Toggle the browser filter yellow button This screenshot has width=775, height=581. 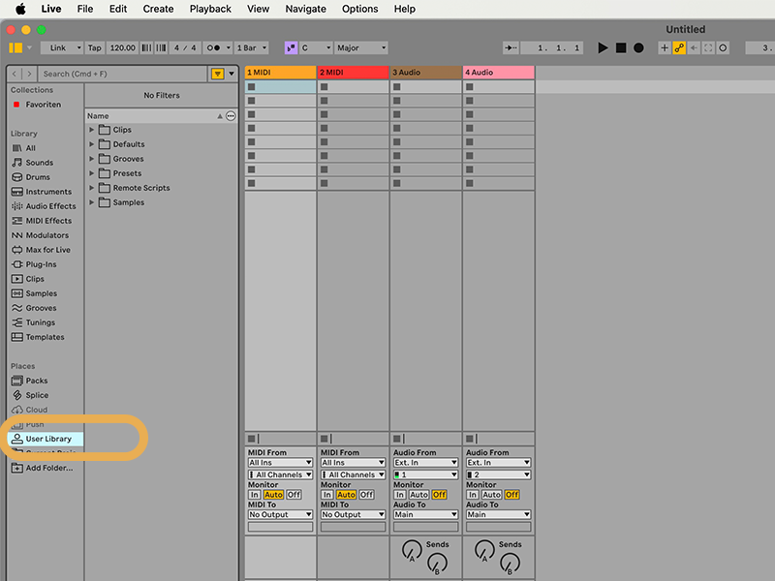(217, 74)
